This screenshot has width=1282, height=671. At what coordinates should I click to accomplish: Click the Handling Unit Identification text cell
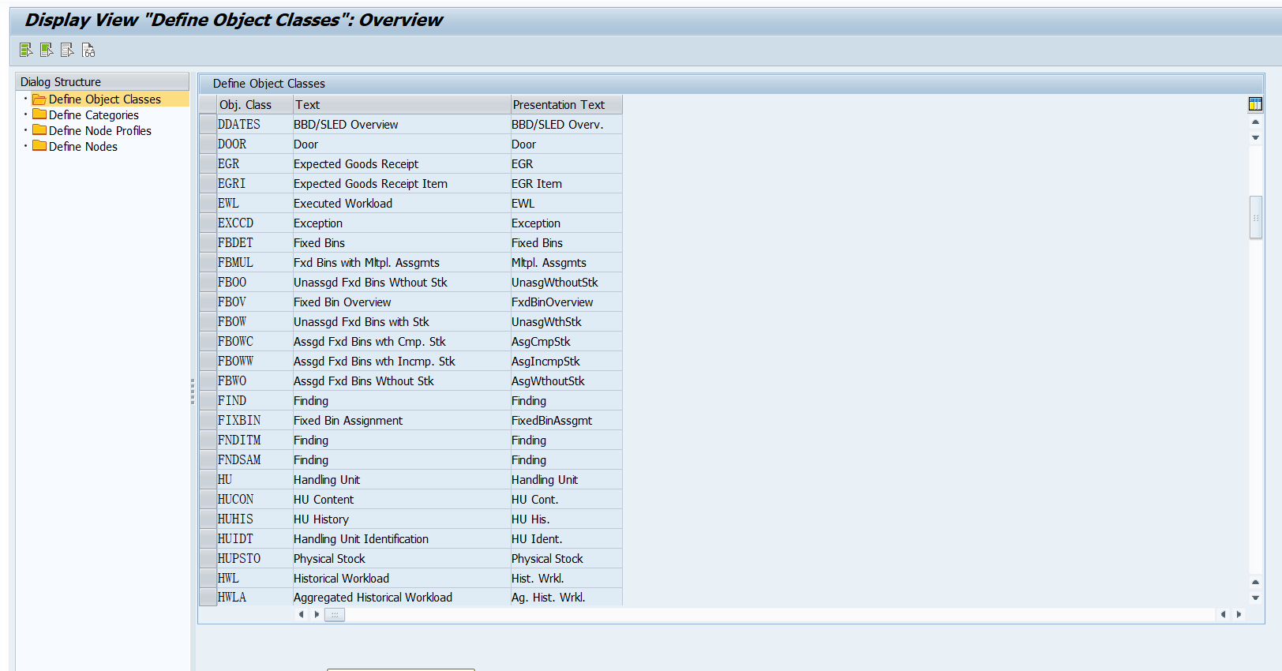click(401, 538)
